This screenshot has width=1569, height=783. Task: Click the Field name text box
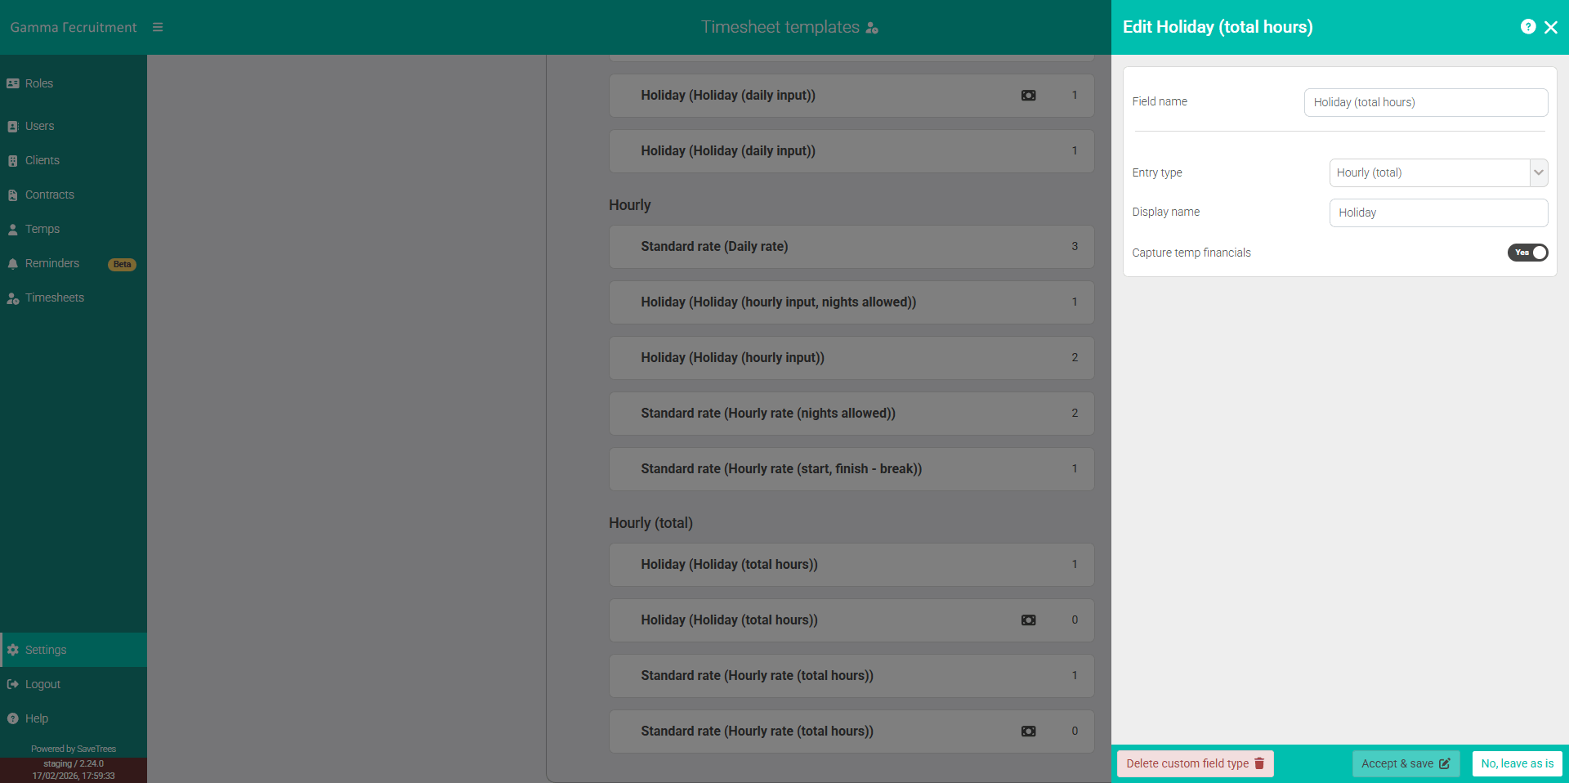[1425, 102]
